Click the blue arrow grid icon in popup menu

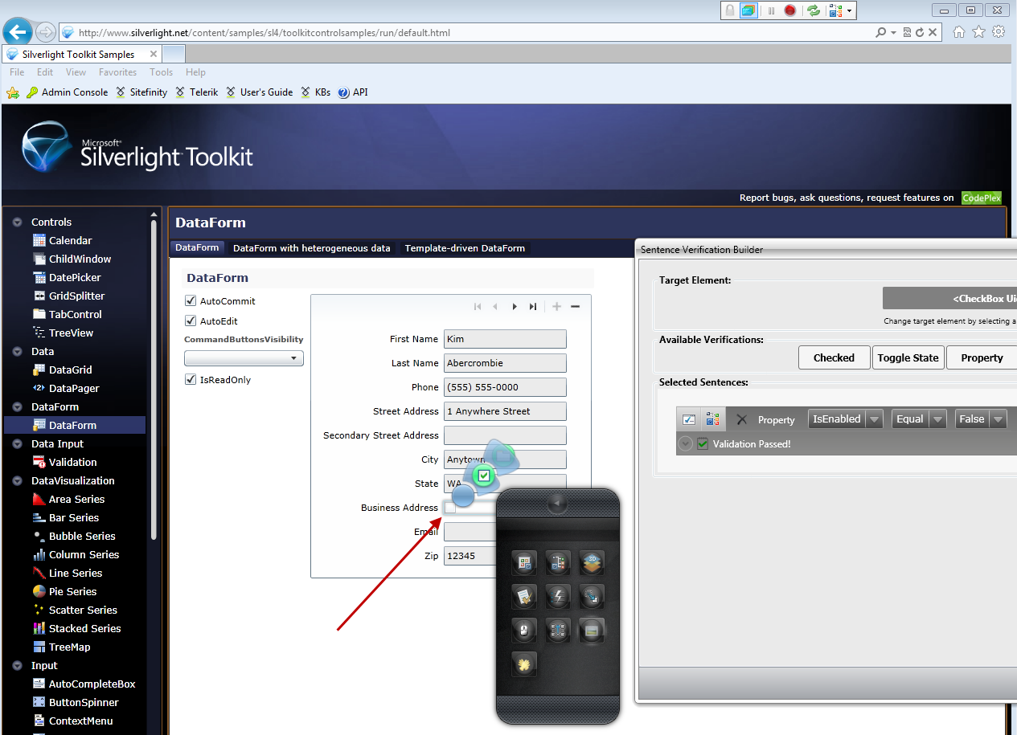pos(558,630)
